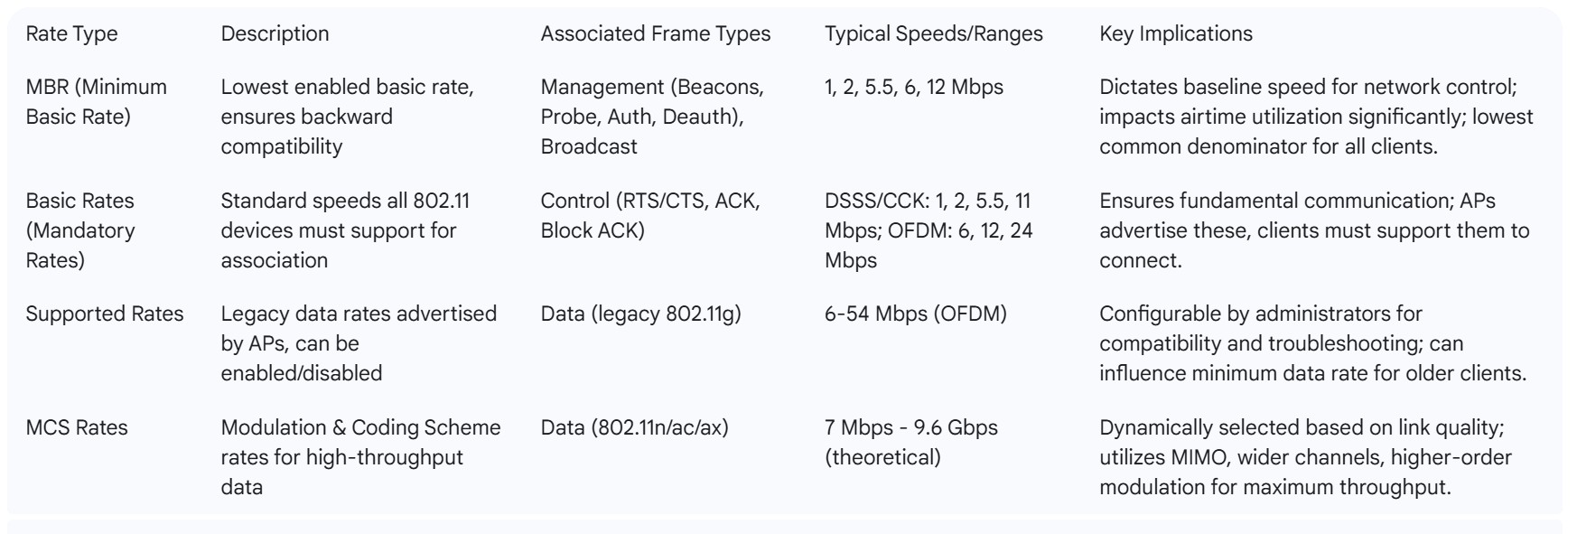Select the '1, 2, 5.5, 6, 12 Mbps' cell
The image size is (1577, 534).
[x=913, y=88]
